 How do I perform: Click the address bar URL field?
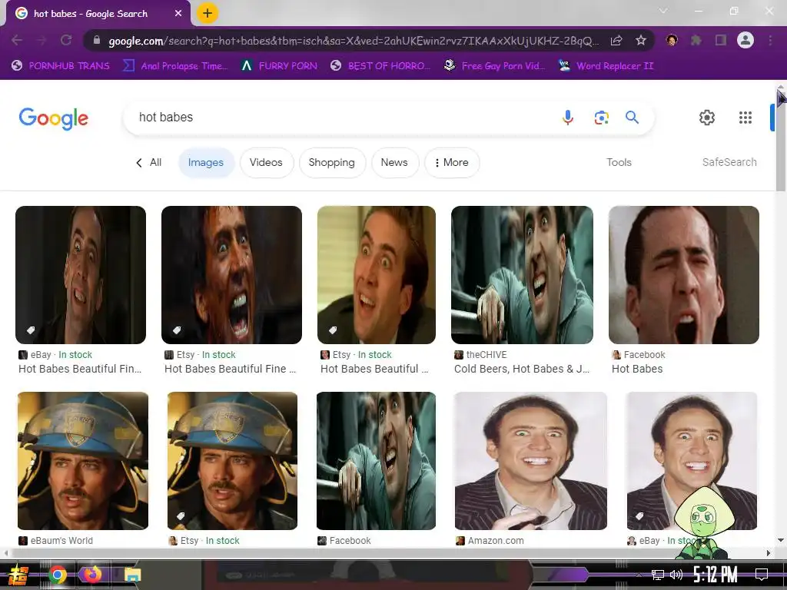tap(354, 41)
